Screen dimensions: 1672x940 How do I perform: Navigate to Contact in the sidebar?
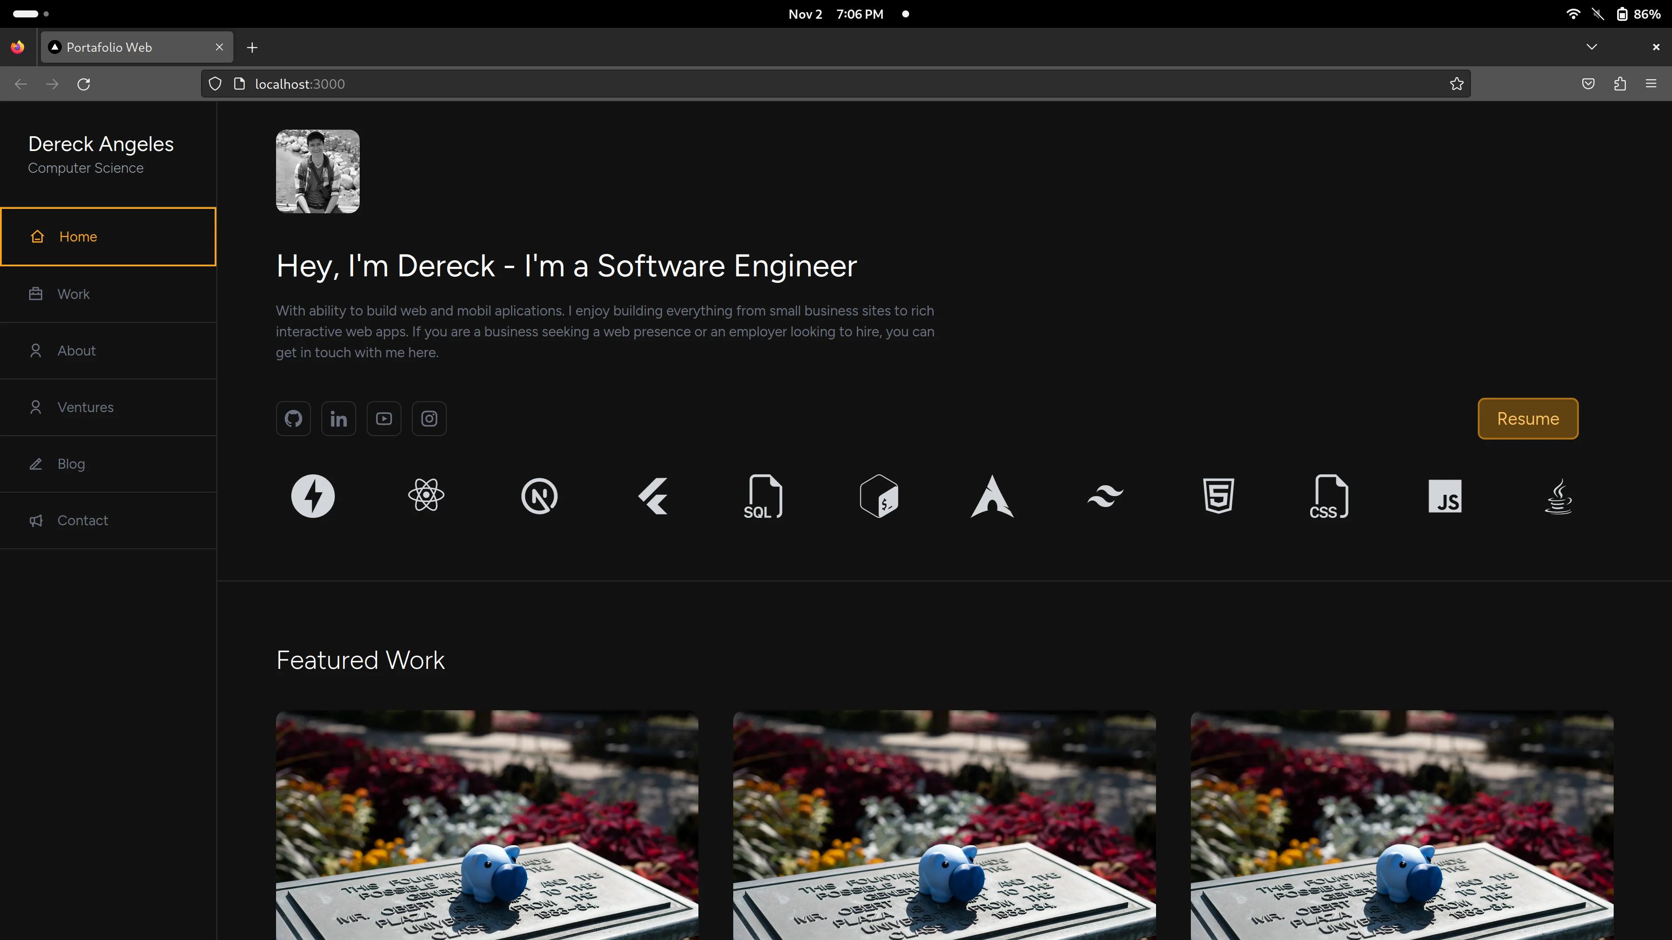click(x=82, y=520)
